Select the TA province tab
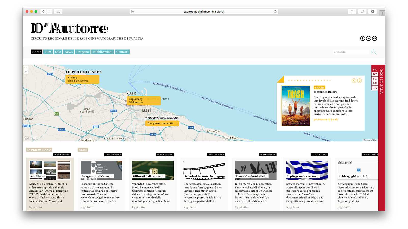Image resolution: width=408 pixels, height=229 pixels. [x=375, y=88]
